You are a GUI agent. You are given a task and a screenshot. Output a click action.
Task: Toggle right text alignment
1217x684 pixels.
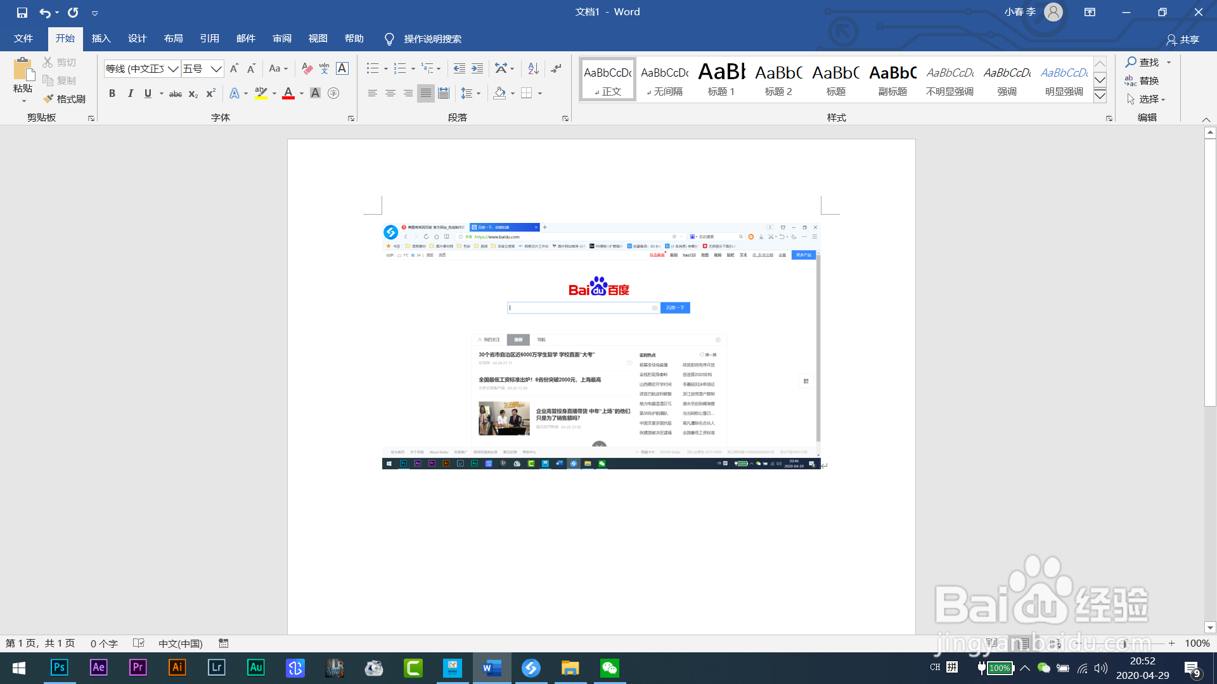408,93
